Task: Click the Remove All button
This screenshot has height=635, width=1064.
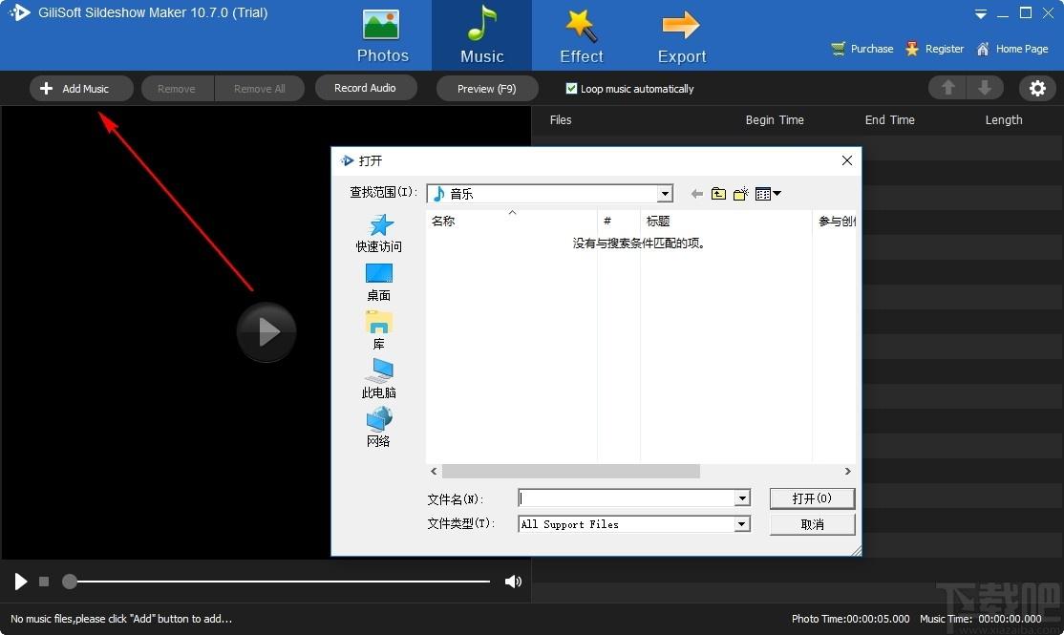Action: coord(259,88)
